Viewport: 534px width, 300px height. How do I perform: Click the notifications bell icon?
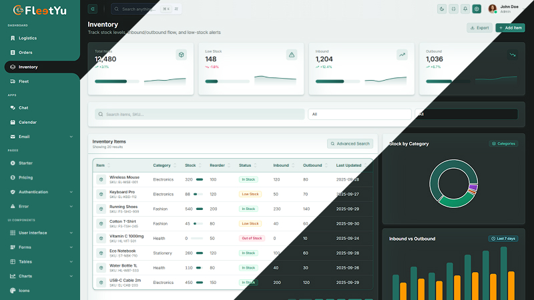(465, 9)
